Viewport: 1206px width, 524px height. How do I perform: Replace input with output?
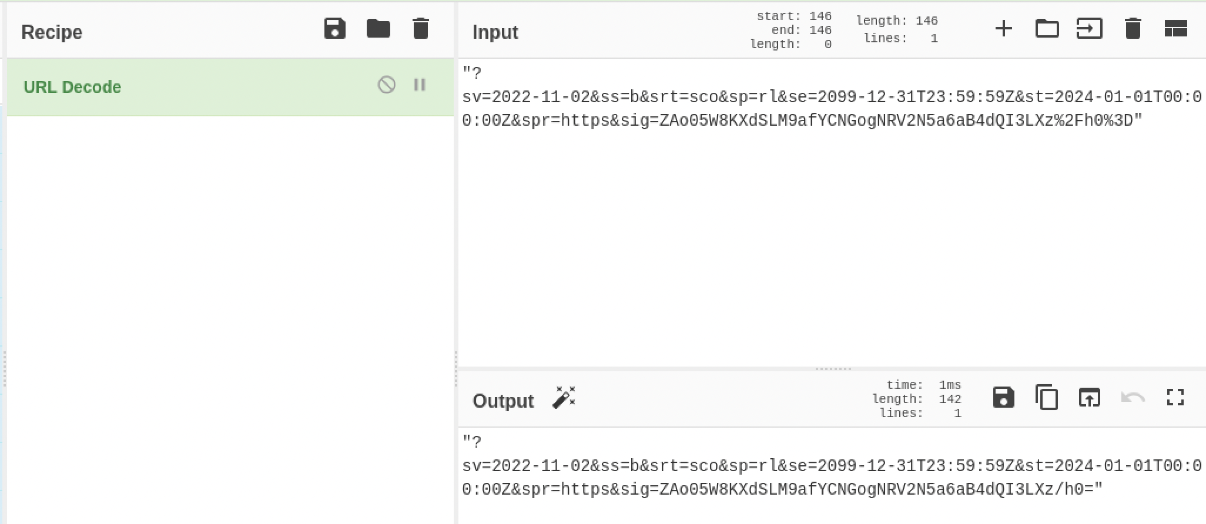(x=1090, y=398)
